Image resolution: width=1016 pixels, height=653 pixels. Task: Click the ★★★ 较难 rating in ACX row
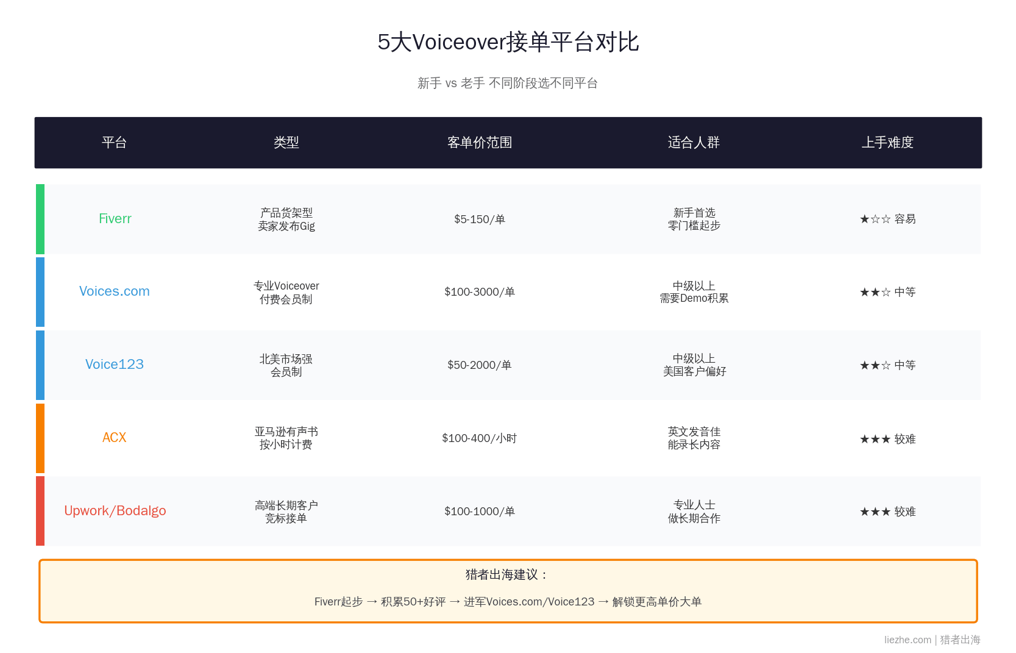[887, 439]
